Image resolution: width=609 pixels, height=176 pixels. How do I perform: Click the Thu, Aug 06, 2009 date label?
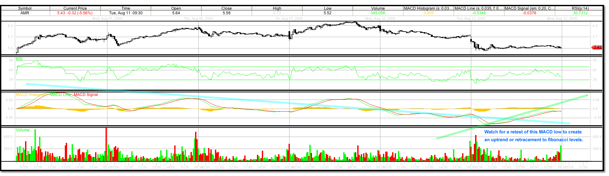(198, 19)
